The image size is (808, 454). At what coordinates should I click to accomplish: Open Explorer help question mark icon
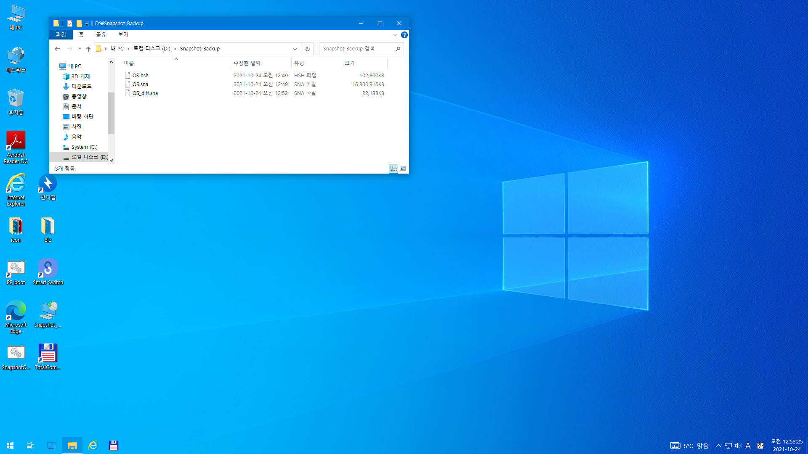[x=404, y=35]
